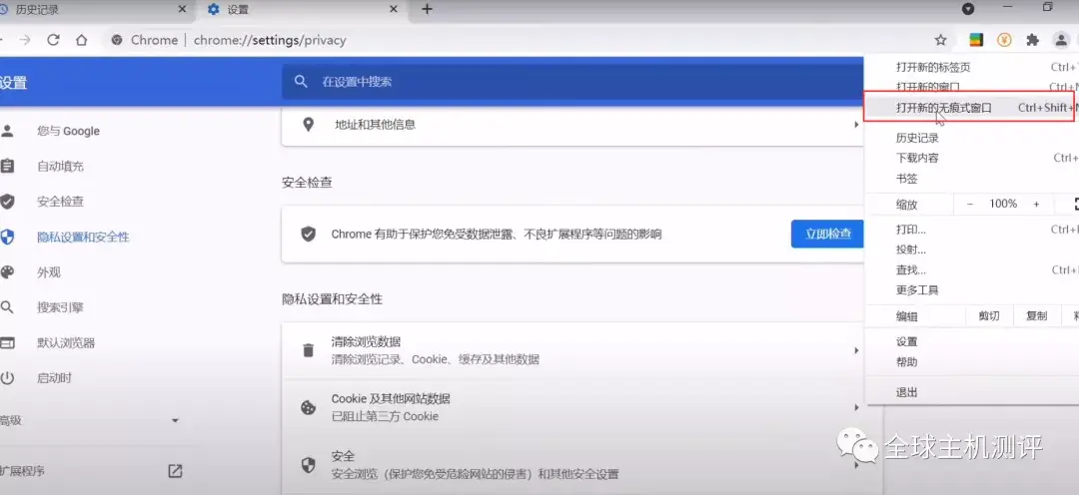Click 剪切 in the edit row

(988, 316)
